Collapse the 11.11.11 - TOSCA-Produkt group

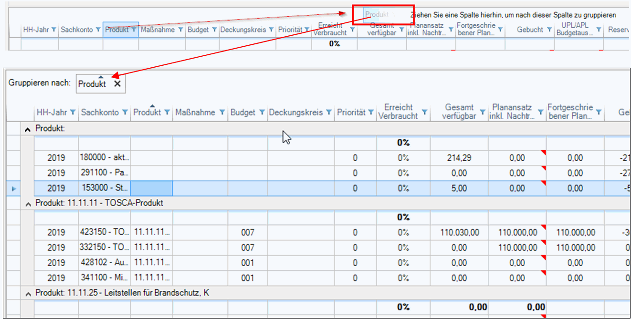[x=29, y=203]
